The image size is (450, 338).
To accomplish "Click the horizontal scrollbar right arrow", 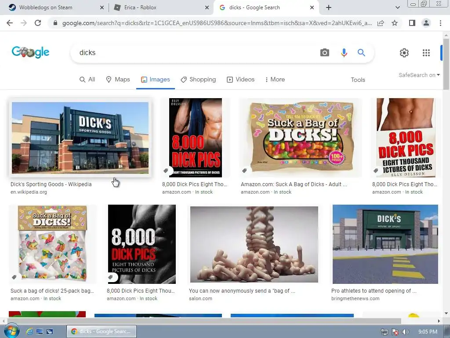I will point(439,321).
